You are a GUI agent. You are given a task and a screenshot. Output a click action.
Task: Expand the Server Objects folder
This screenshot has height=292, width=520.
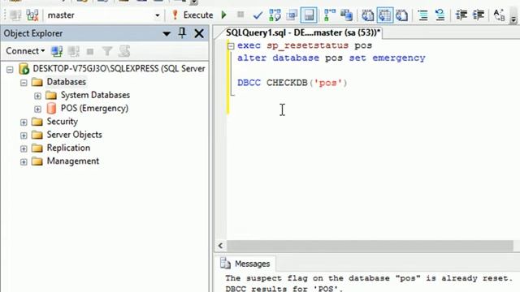click(24, 135)
